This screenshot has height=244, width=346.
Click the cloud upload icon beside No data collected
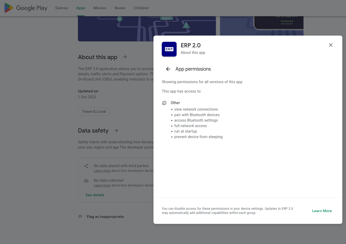86,181
